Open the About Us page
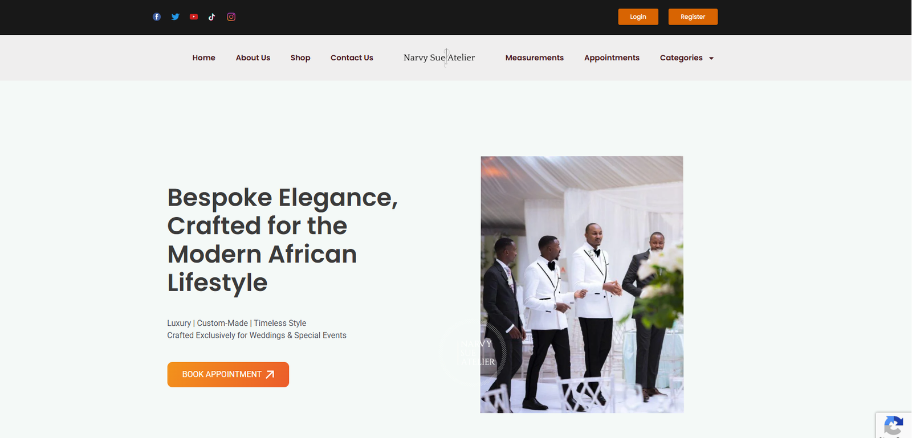912x438 pixels. (253, 58)
